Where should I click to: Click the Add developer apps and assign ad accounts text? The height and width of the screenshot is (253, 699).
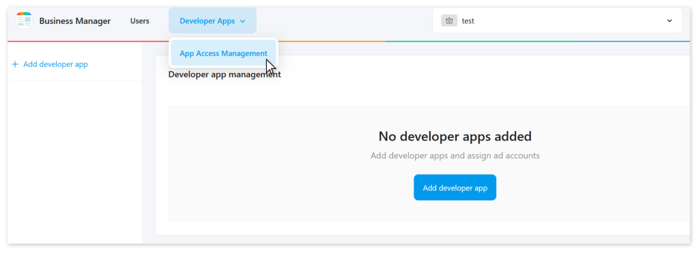(455, 156)
